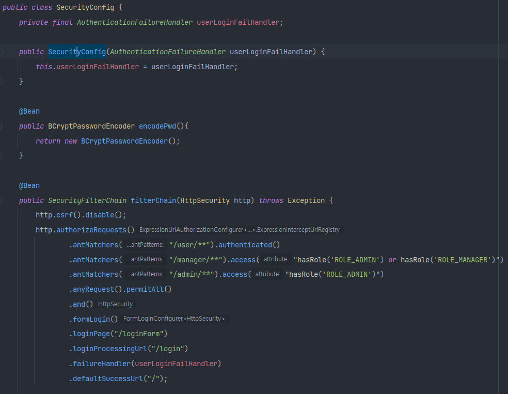Click the permitAll() method call

pos(149,289)
